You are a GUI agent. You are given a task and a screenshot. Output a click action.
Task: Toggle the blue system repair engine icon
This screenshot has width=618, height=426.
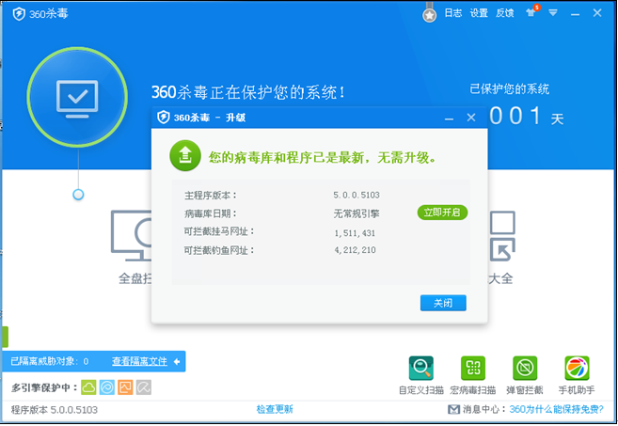[107, 387]
